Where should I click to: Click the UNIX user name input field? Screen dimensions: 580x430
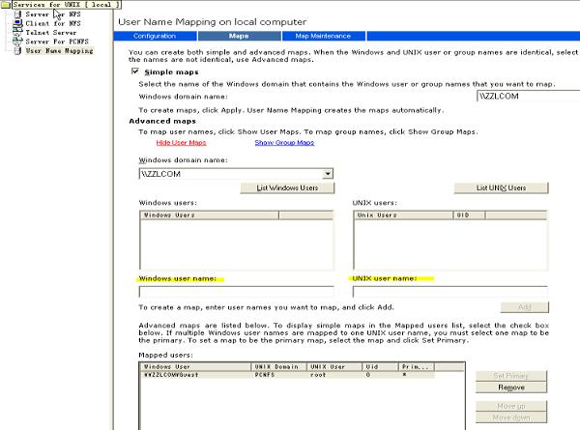(x=450, y=292)
